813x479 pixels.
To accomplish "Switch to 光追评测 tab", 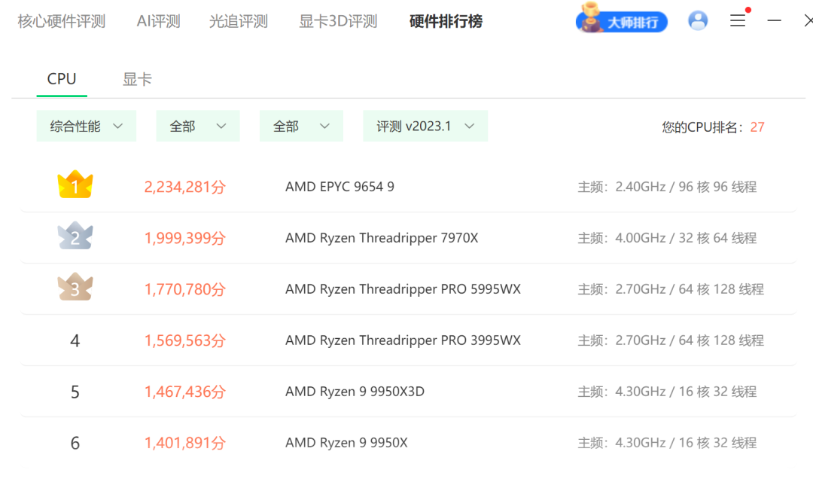I will (x=239, y=21).
